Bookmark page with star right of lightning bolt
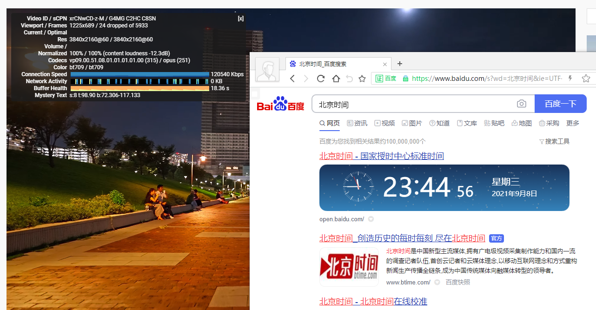 coord(586,79)
